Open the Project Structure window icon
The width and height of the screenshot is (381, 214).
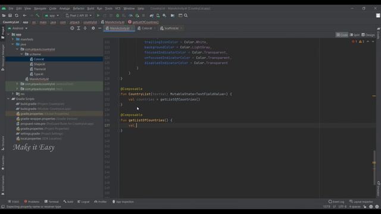(180, 15)
